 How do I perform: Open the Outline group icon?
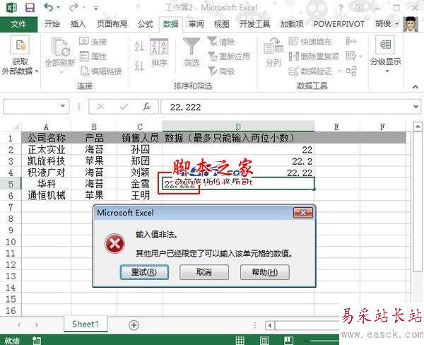coord(385,45)
